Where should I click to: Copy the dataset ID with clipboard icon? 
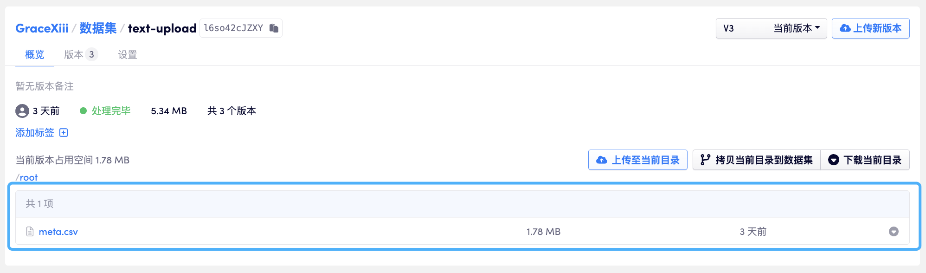[274, 28]
